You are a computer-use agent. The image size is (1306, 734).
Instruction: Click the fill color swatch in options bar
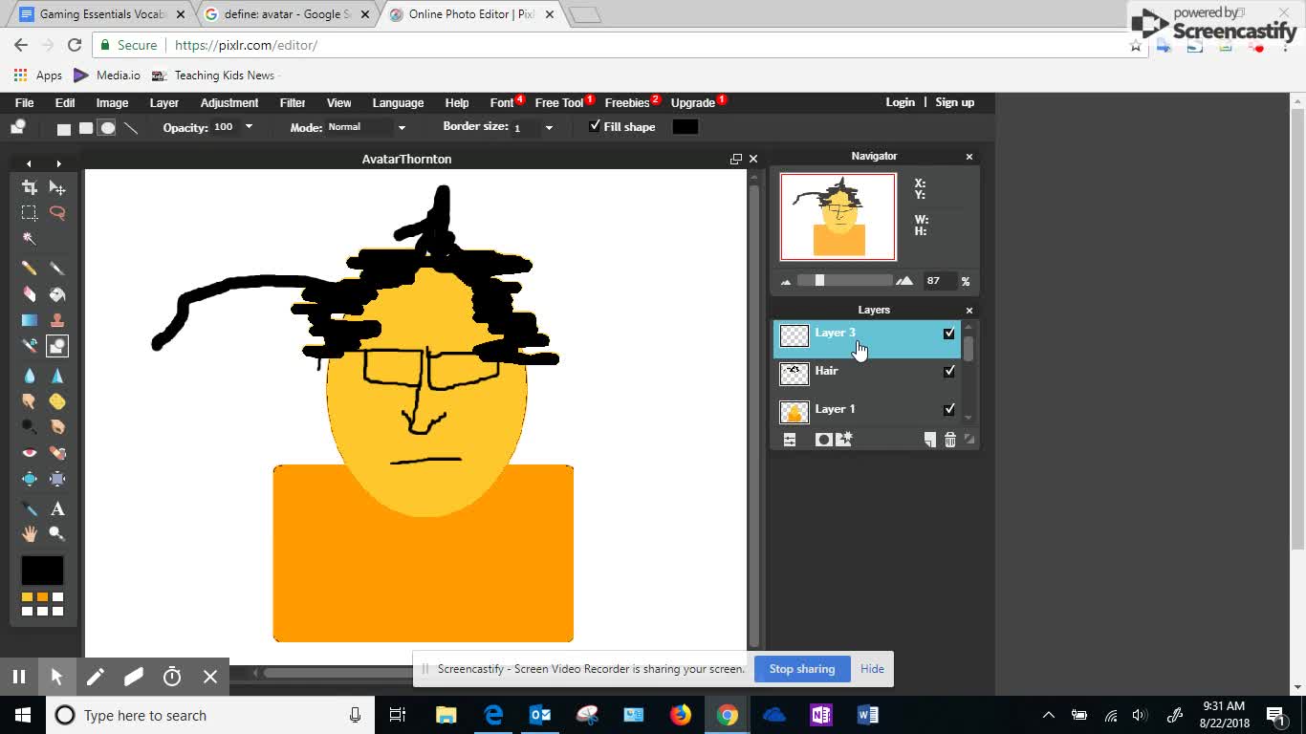point(686,127)
